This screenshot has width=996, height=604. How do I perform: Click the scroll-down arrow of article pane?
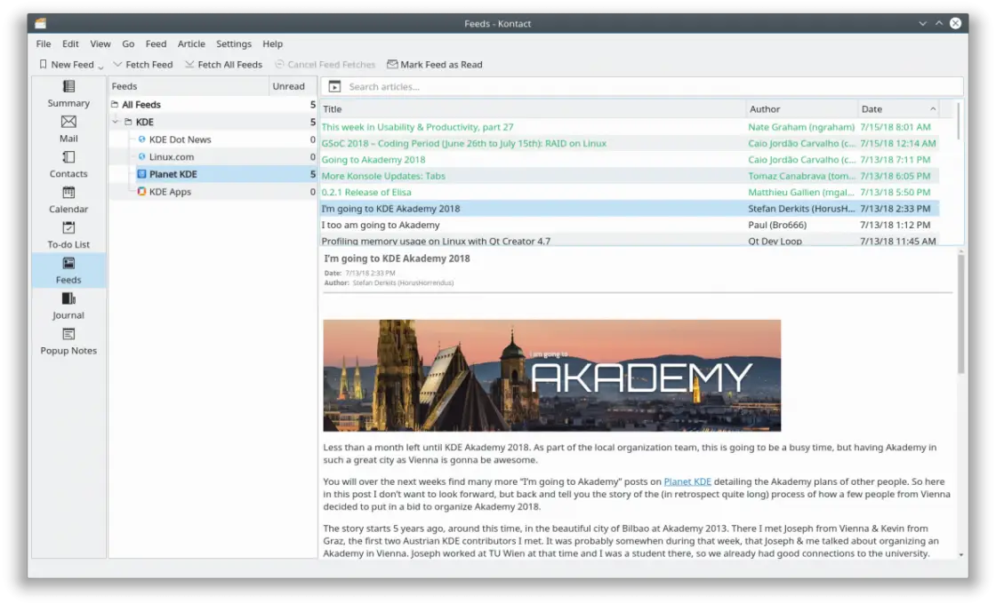961,554
